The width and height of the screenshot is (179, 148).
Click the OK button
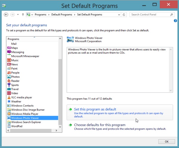pyautogui.click(x=166, y=142)
